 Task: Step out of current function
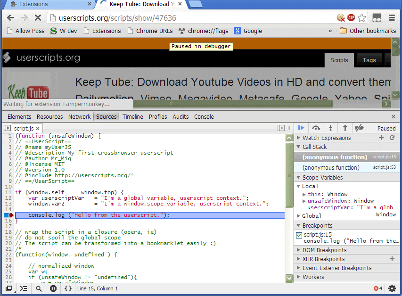[x=345, y=128]
